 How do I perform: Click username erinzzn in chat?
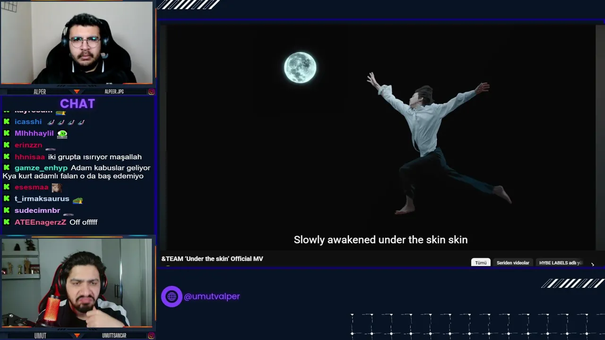coord(28,145)
